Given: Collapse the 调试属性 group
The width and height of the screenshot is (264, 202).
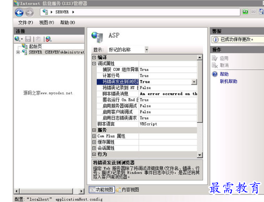Looking at the screenshot, I should [x=94, y=64].
